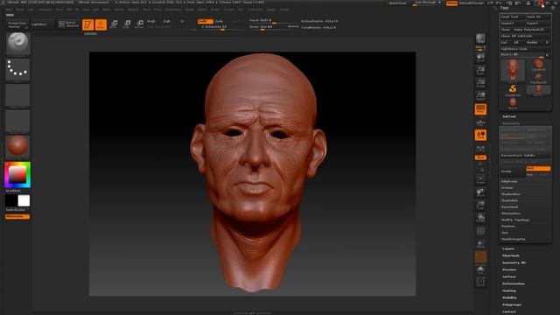Click the AAHalf view icon
The width and height of the screenshot is (560, 315).
coord(480,95)
